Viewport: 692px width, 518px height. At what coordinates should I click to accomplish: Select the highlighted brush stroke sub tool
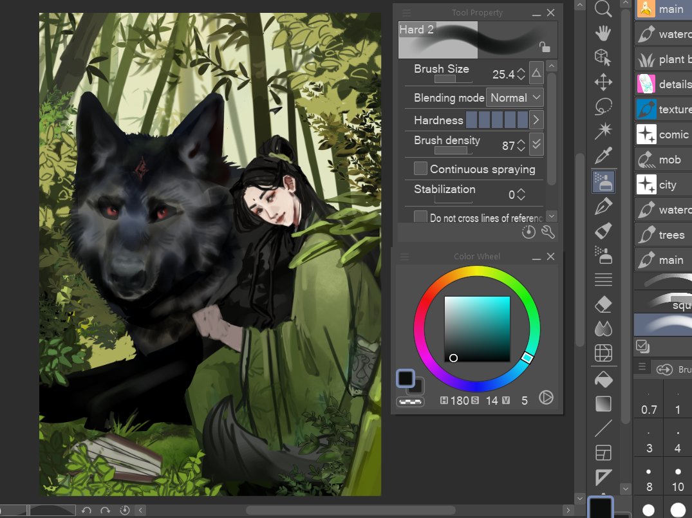click(663, 325)
